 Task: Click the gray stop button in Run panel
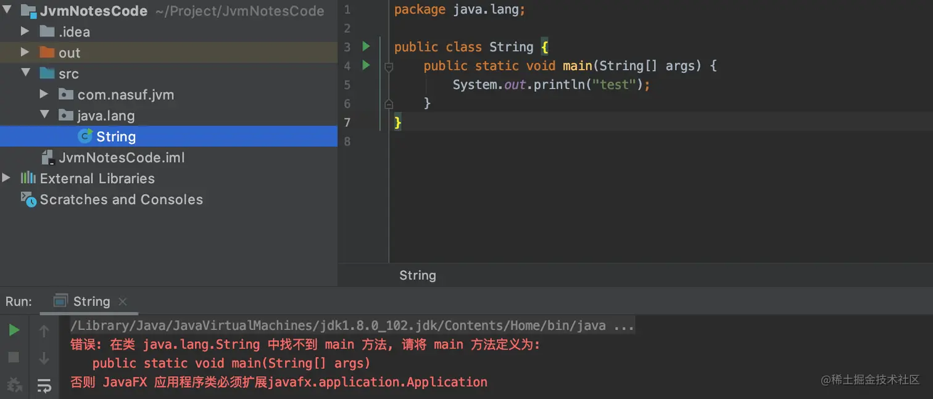[14, 357]
